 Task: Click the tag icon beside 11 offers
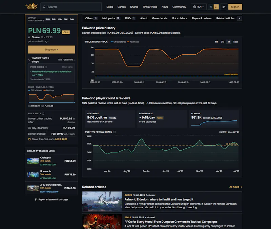[x=29, y=60]
